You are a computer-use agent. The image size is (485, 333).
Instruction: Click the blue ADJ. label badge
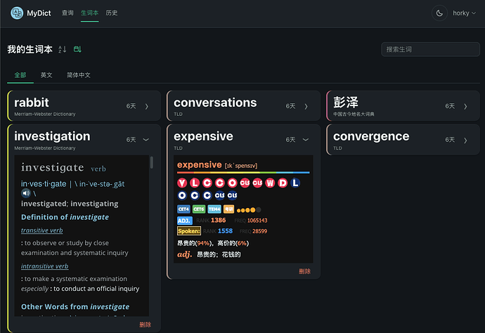pyautogui.click(x=185, y=221)
